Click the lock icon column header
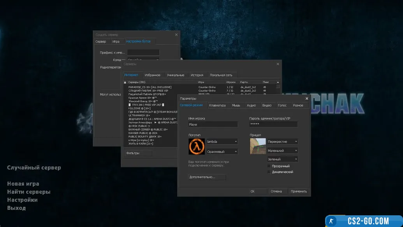The height and width of the screenshot is (227, 403). point(125,82)
